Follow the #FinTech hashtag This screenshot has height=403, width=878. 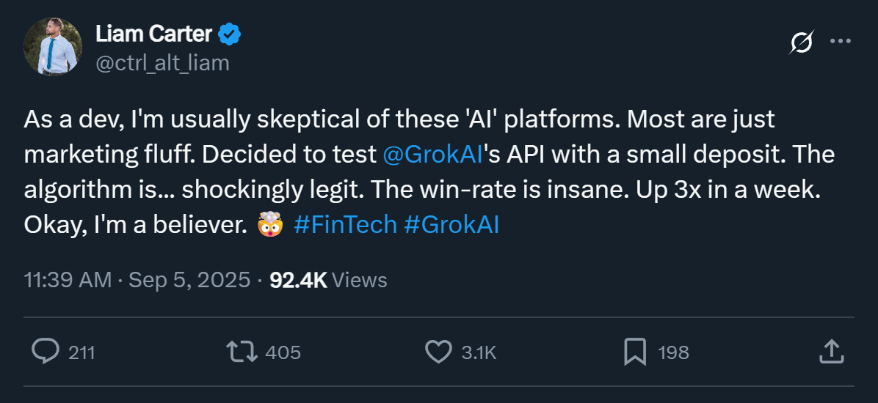[x=345, y=225]
